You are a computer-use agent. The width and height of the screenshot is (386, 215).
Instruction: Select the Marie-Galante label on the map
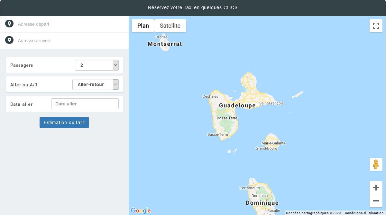tap(274, 143)
